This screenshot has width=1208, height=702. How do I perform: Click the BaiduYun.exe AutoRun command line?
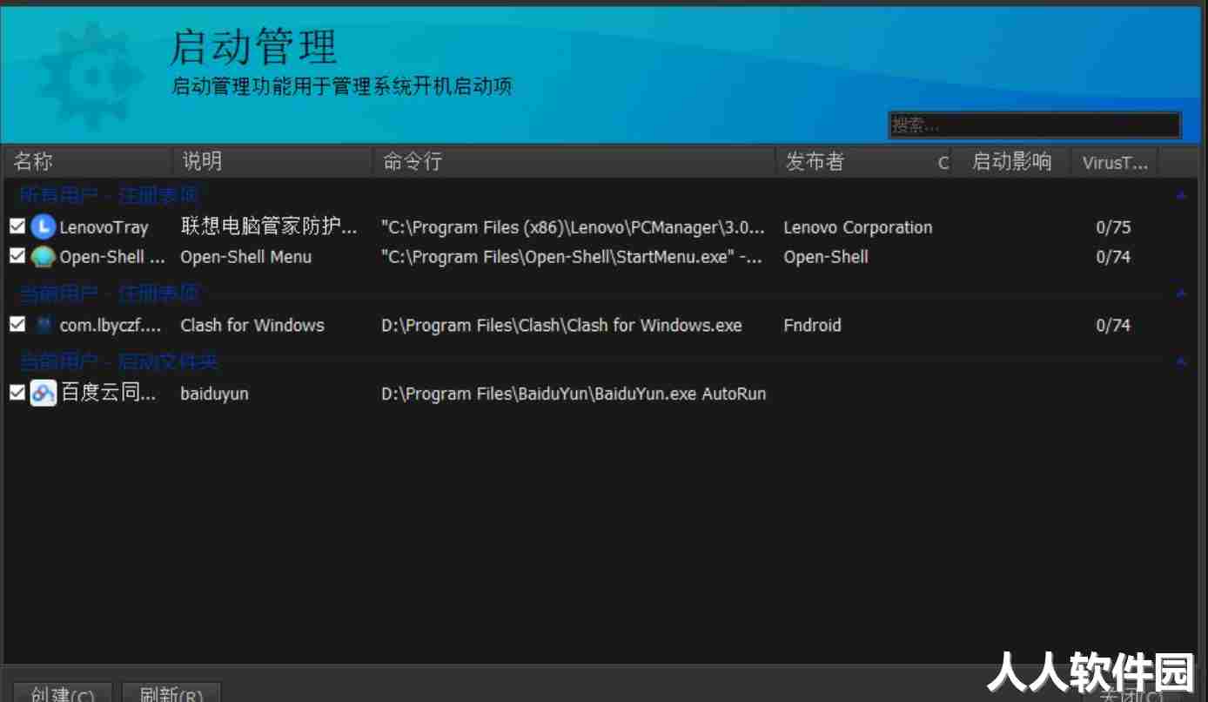pyautogui.click(x=574, y=394)
